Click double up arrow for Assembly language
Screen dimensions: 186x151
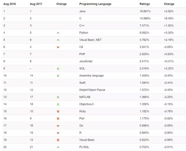pyautogui.click(x=58, y=76)
